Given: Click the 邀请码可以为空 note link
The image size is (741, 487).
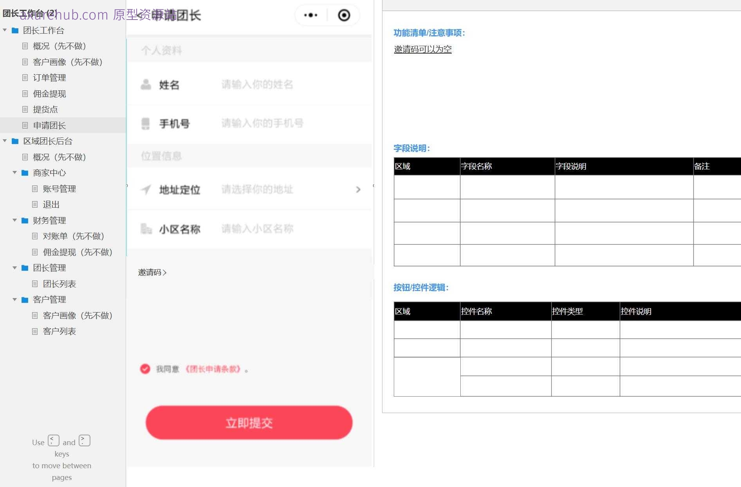Looking at the screenshot, I should pyautogui.click(x=422, y=49).
